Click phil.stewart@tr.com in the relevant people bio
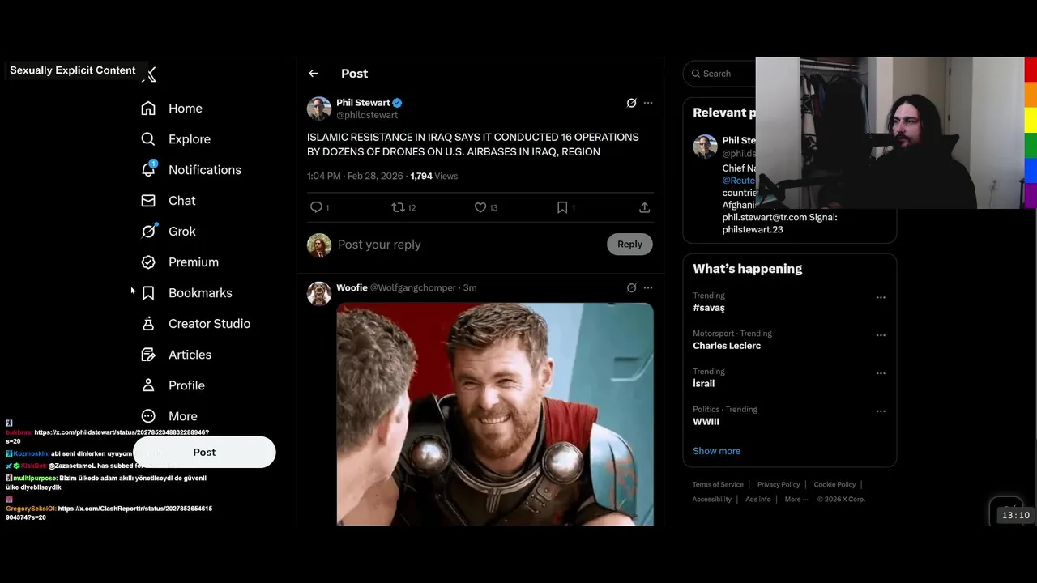The height and width of the screenshot is (583, 1037). coord(765,217)
